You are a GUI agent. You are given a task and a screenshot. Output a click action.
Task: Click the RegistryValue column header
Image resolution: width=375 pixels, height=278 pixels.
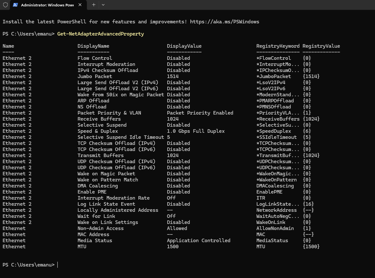coord(321,46)
